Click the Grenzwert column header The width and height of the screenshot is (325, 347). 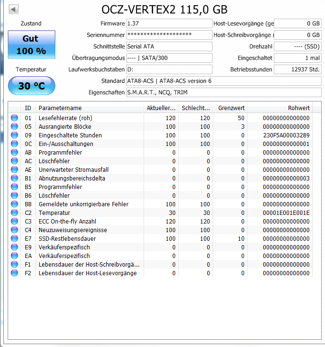tap(230, 108)
